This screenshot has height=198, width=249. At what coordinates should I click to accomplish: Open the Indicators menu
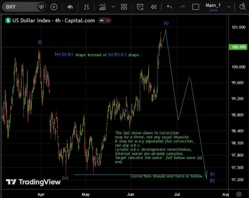[102, 7]
